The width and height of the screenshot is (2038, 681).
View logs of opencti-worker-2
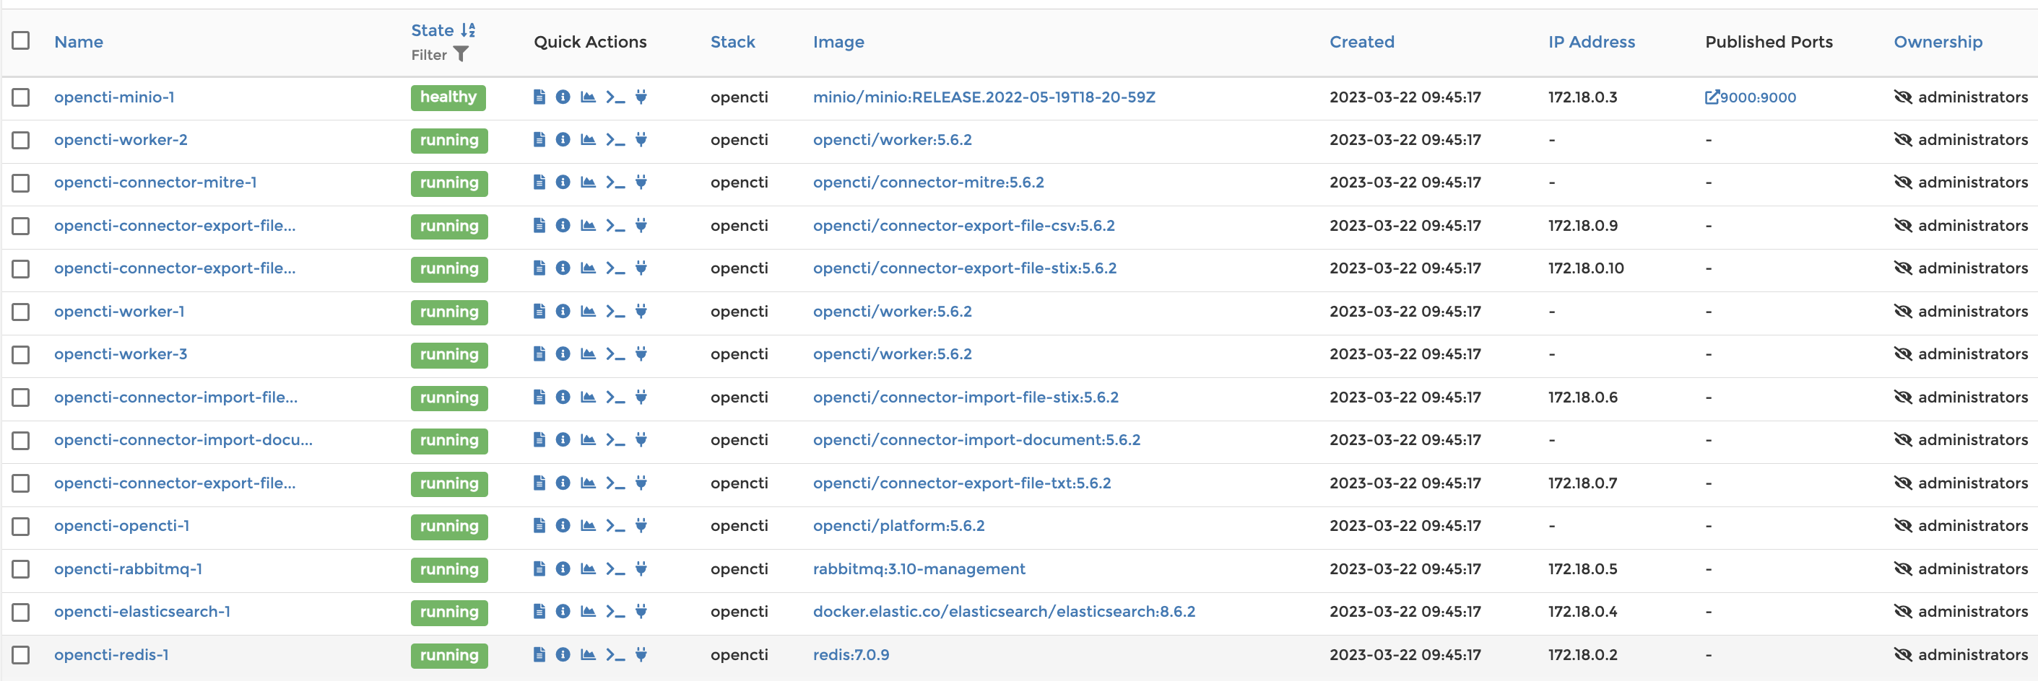click(x=539, y=140)
